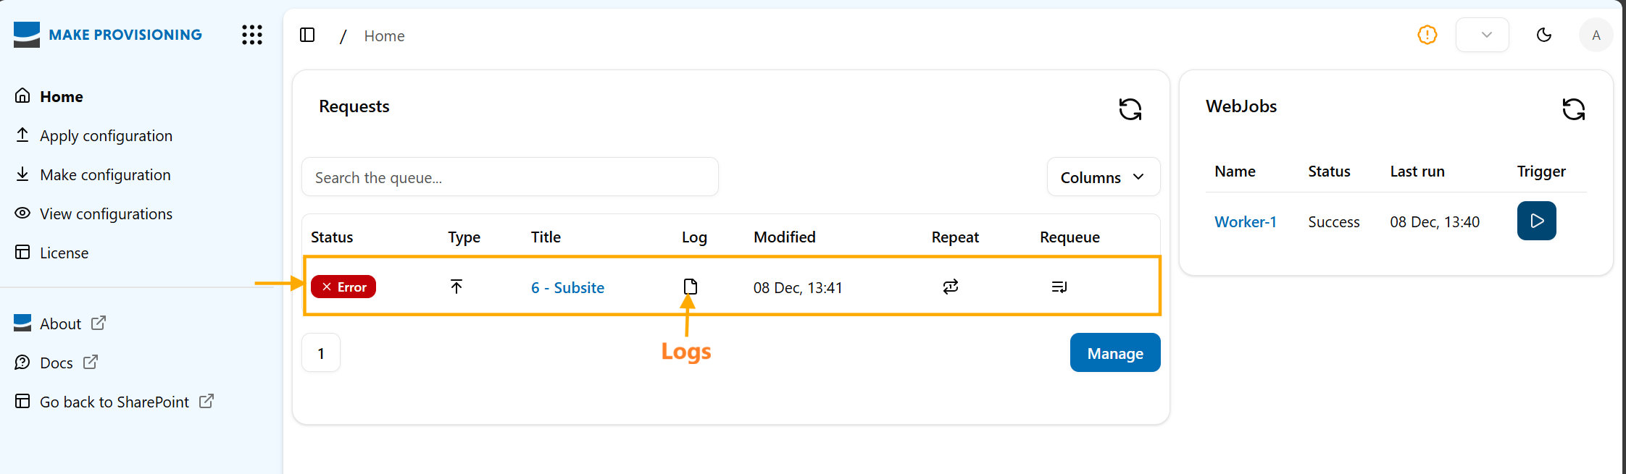Open the Worker-1 webjob link
The width and height of the screenshot is (1626, 474).
pos(1245,221)
